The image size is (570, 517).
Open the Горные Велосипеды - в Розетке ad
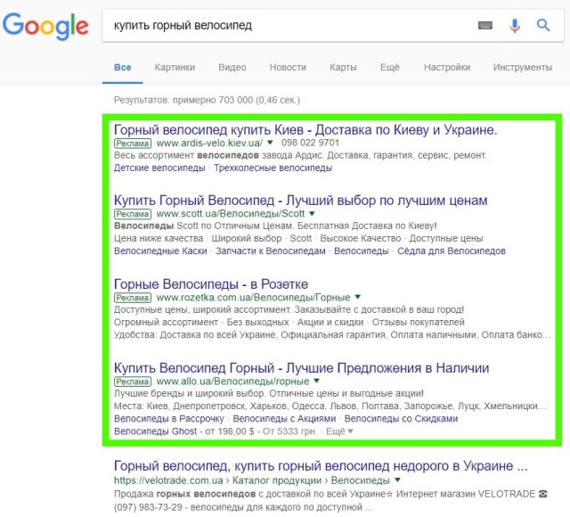tap(211, 283)
